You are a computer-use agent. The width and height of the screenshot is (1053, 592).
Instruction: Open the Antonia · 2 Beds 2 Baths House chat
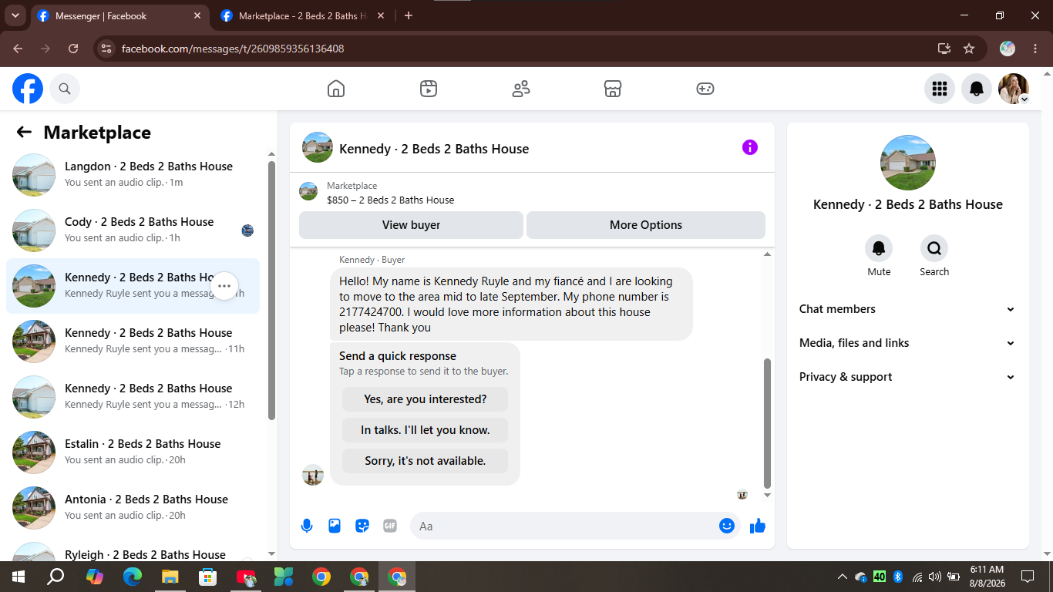tap(133, 508)
